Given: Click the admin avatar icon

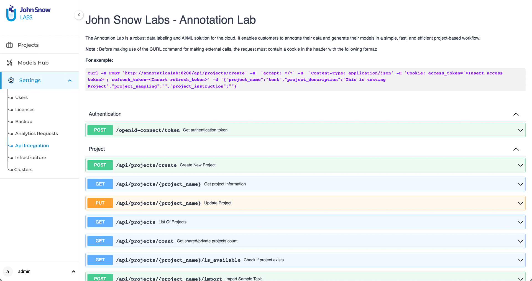Looking at the screenshot, I should tap(7, 272).
